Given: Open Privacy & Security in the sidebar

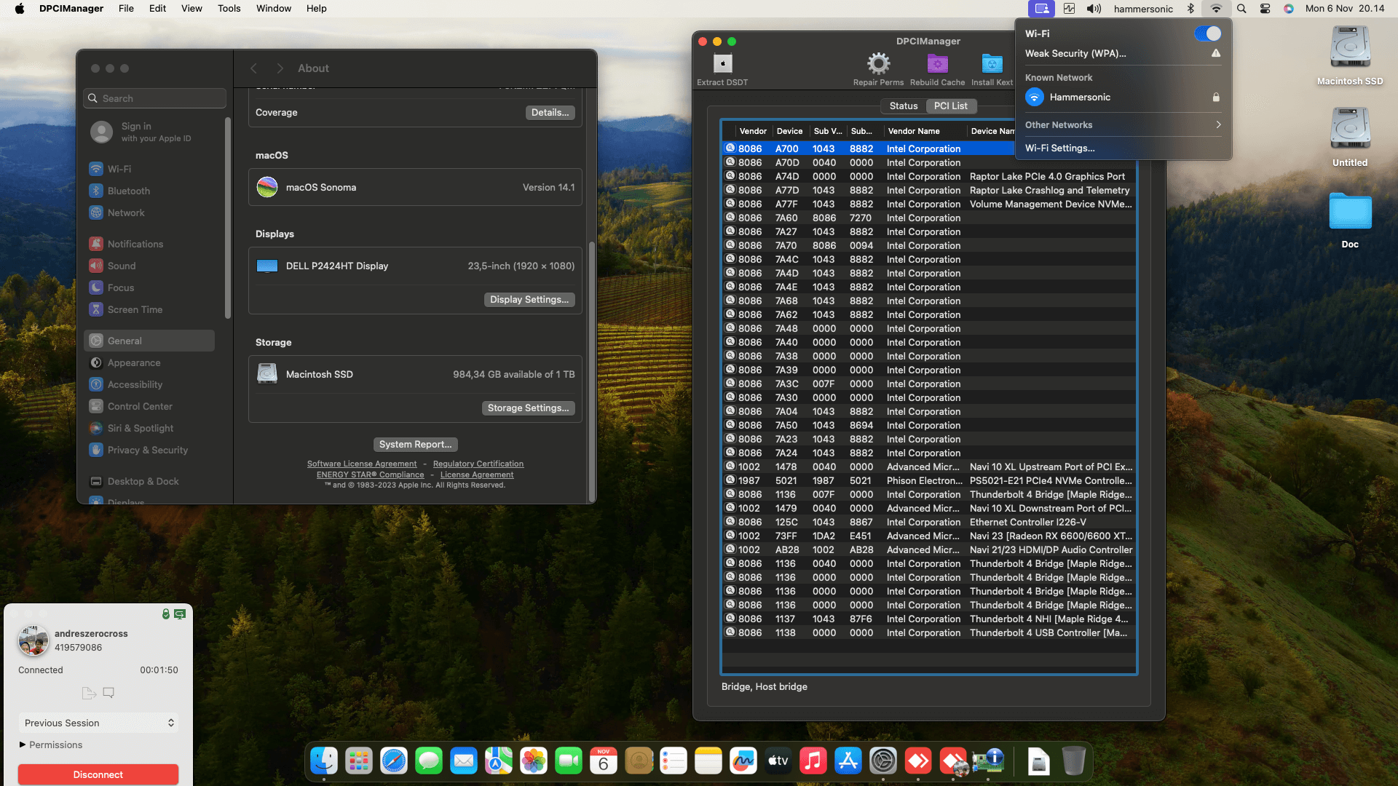Looking at the screenshot, I should click(x=149, y=450).
